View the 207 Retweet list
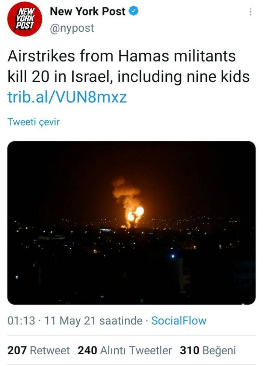 (x=39, y=351)
